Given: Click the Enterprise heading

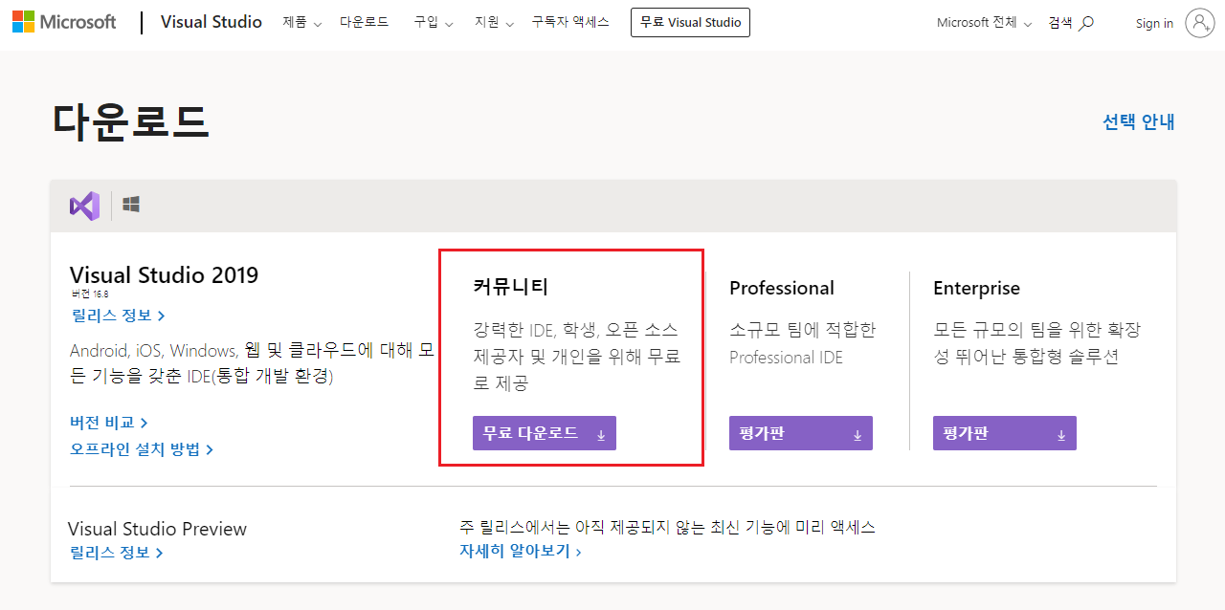Looking at the screenshot, I should [976, 288].
